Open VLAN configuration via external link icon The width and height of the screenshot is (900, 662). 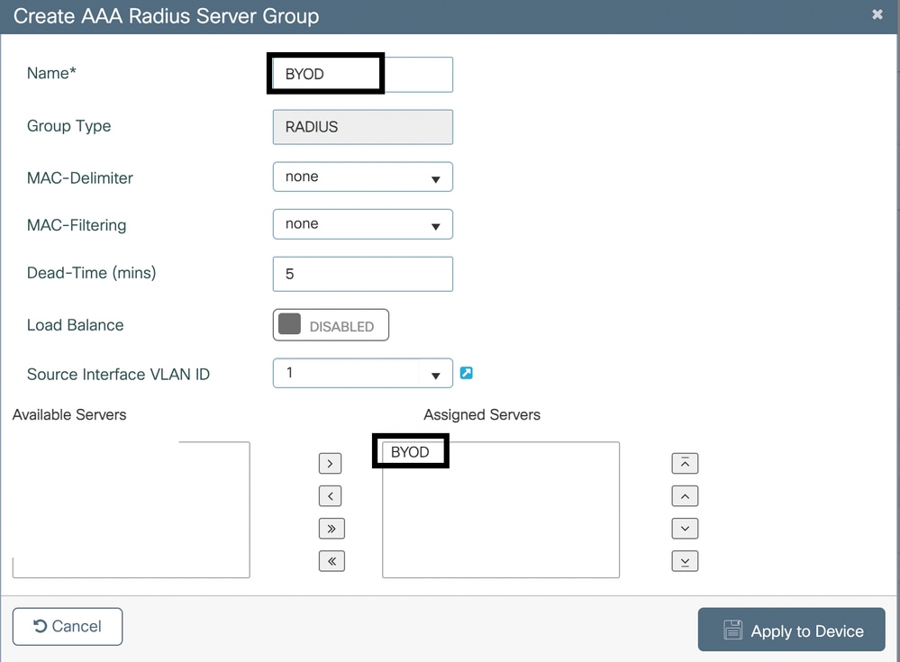coord(467,373)
